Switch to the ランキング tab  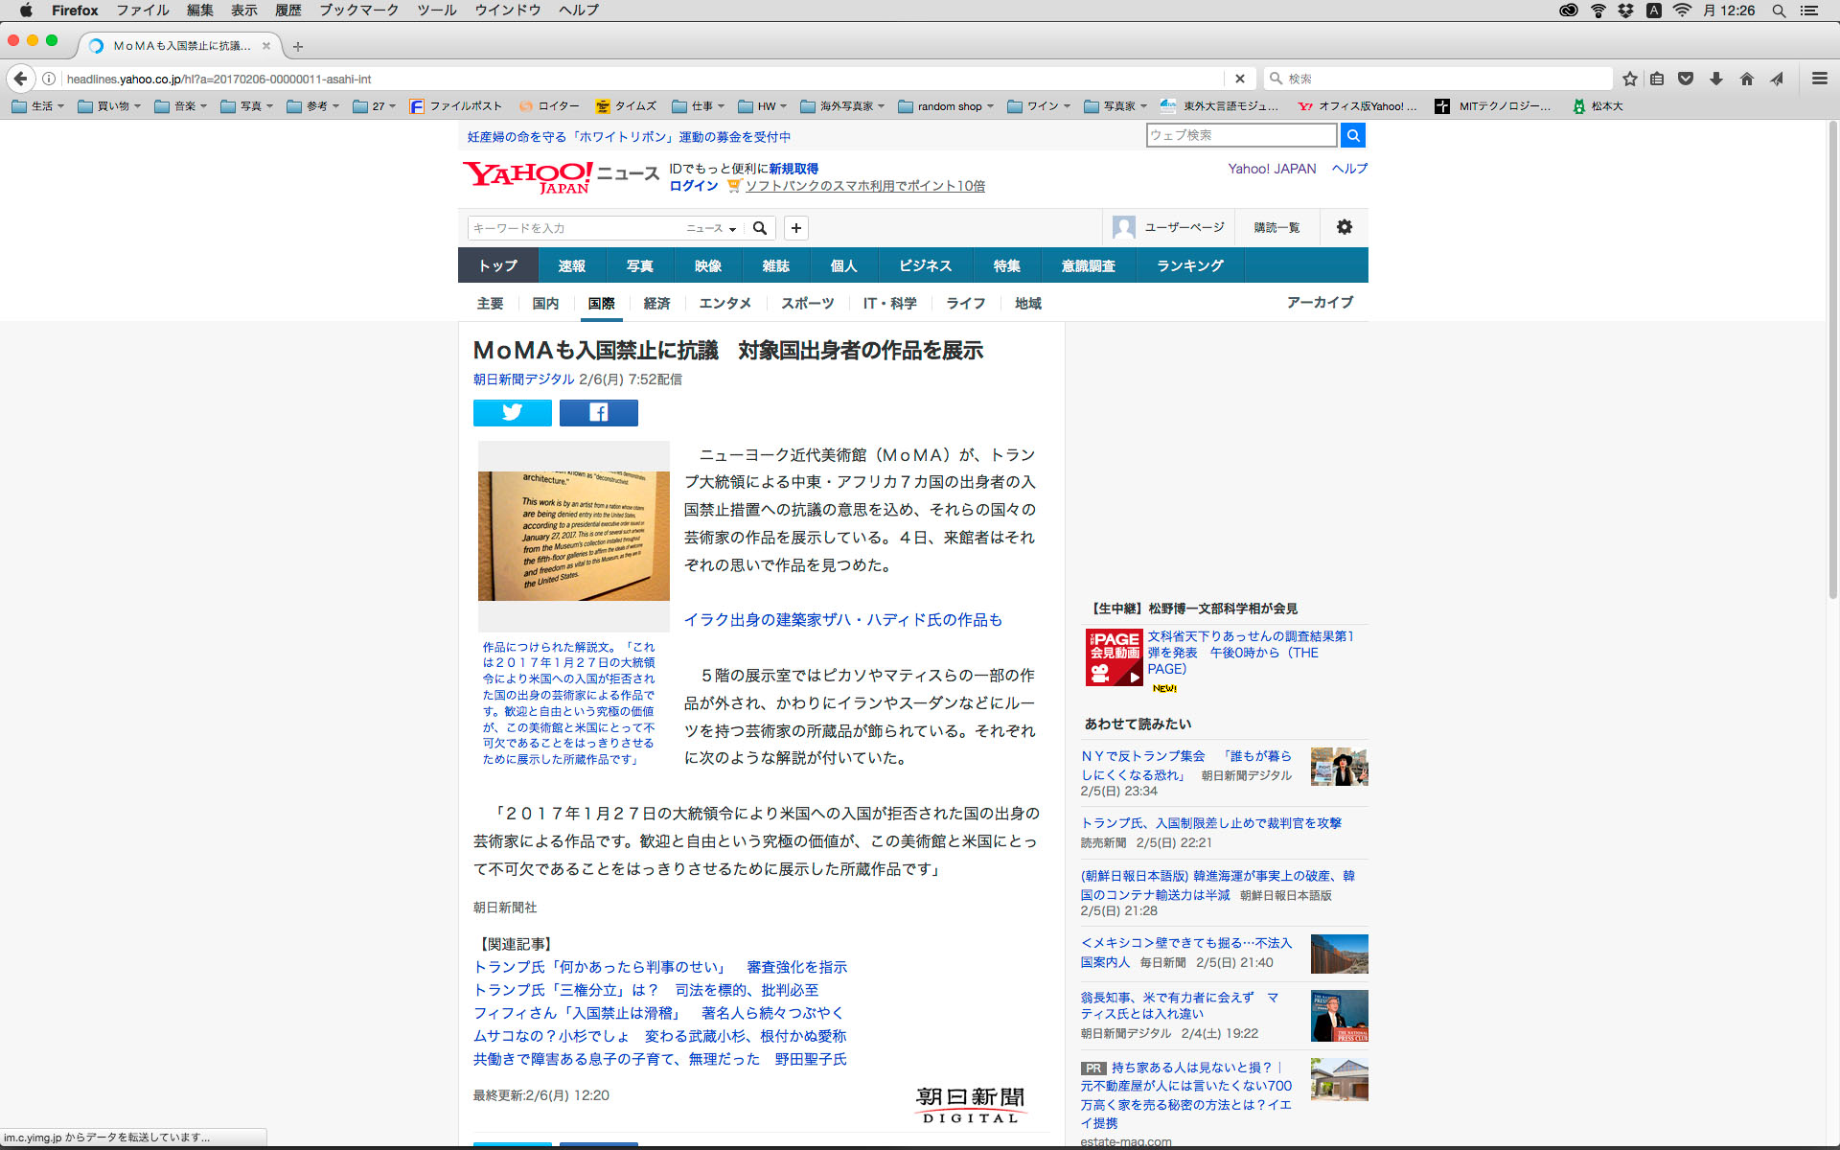1189,265
